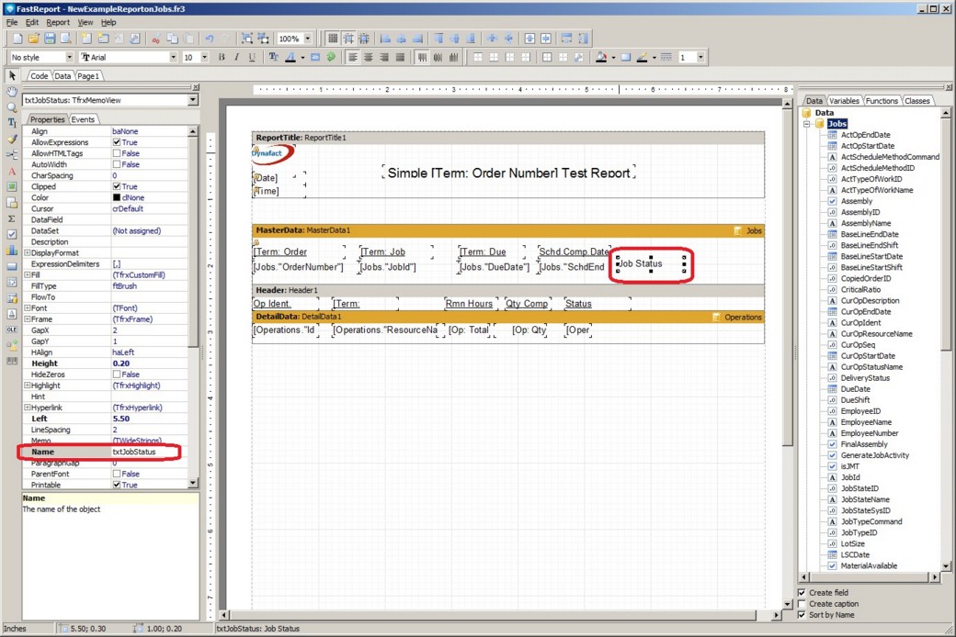This screenshot has width=956, height=637.
Task: Enable the Create caption checkbox
Action: (802, 604)
